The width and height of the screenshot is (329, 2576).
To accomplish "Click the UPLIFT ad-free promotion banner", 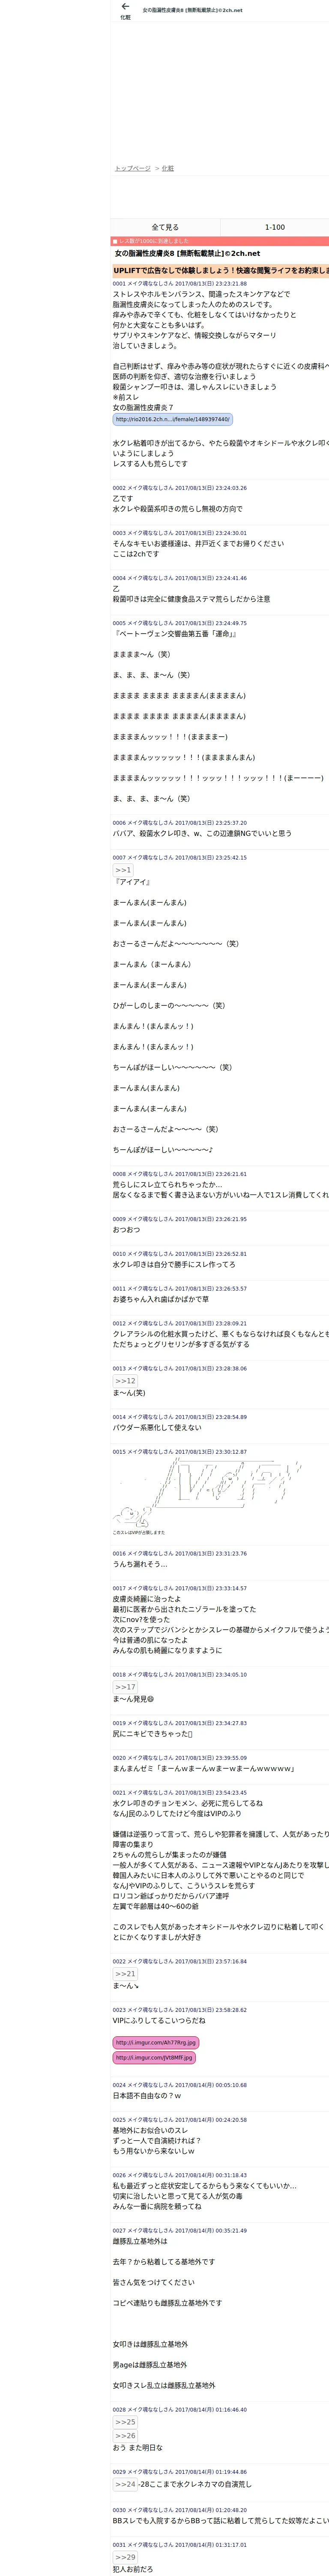I will pyautogui.click(x=219, y=270).
